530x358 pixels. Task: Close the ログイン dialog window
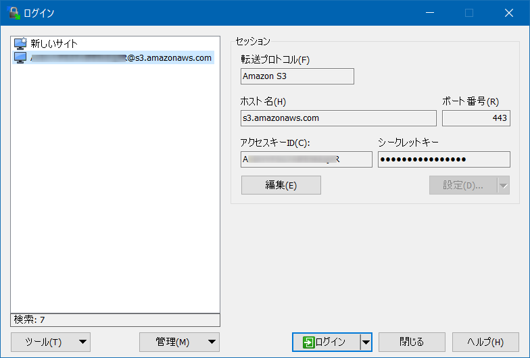(x=508, y=13)
